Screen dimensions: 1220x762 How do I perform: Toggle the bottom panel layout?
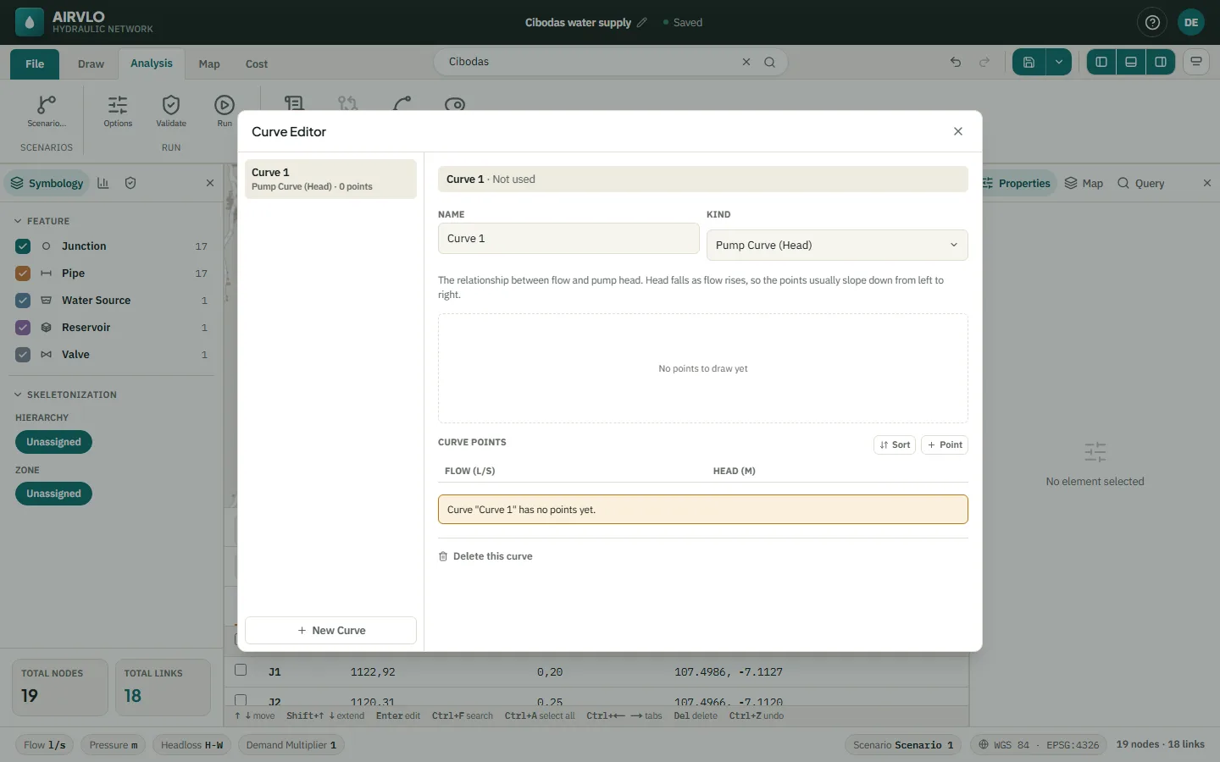[1131, 62]
